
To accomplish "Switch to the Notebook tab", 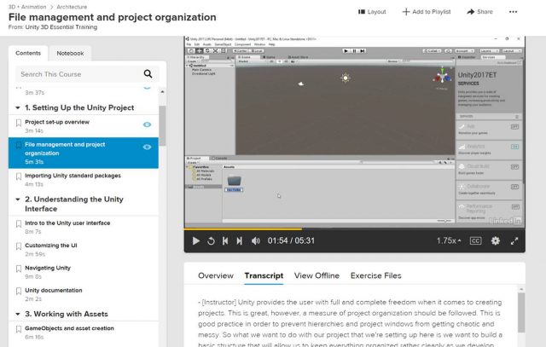I will click(70, 53).
